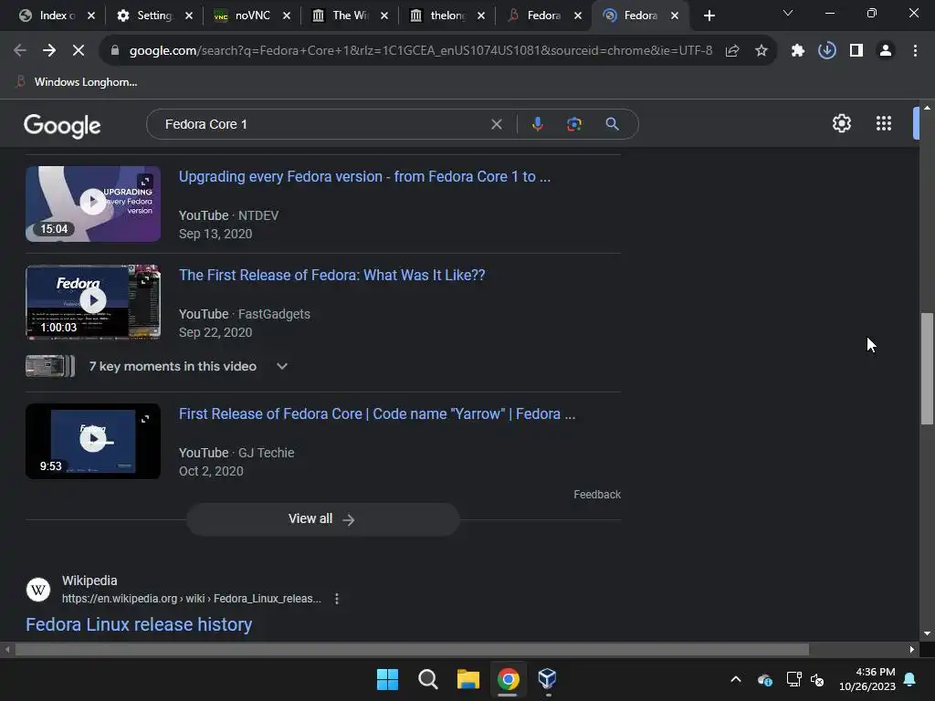This screenshot has height=701, width=935.
Task: Open the Wikipedia source name link
Action: coord(89,580)
